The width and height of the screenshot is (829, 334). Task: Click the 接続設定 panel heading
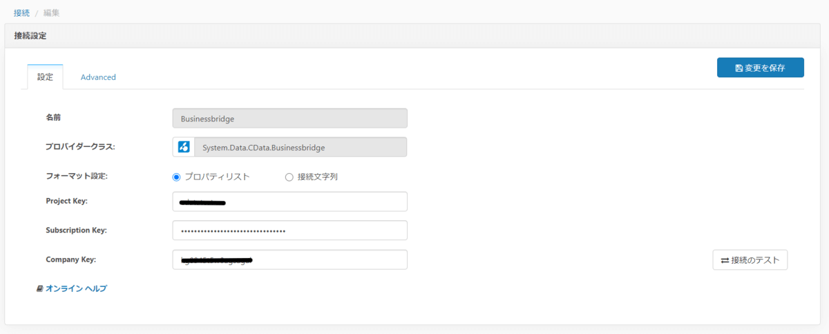pyautogui.click(x=30, y=35)
